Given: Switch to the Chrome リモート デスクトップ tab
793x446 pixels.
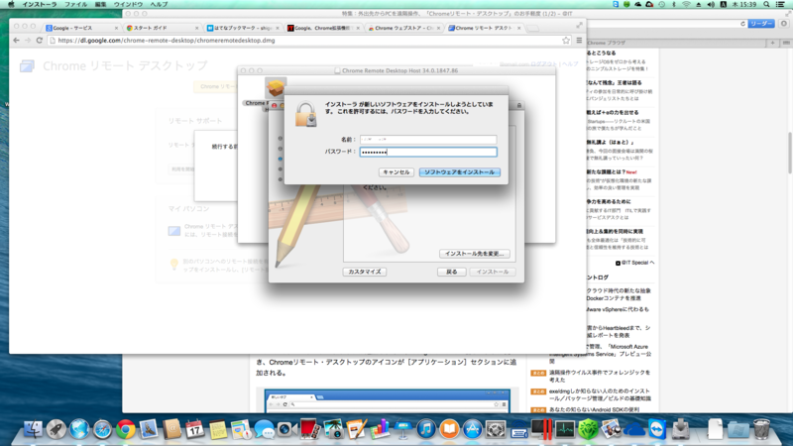Looking at the screenshot, I should pyautogui.click(x=484, y=28).
